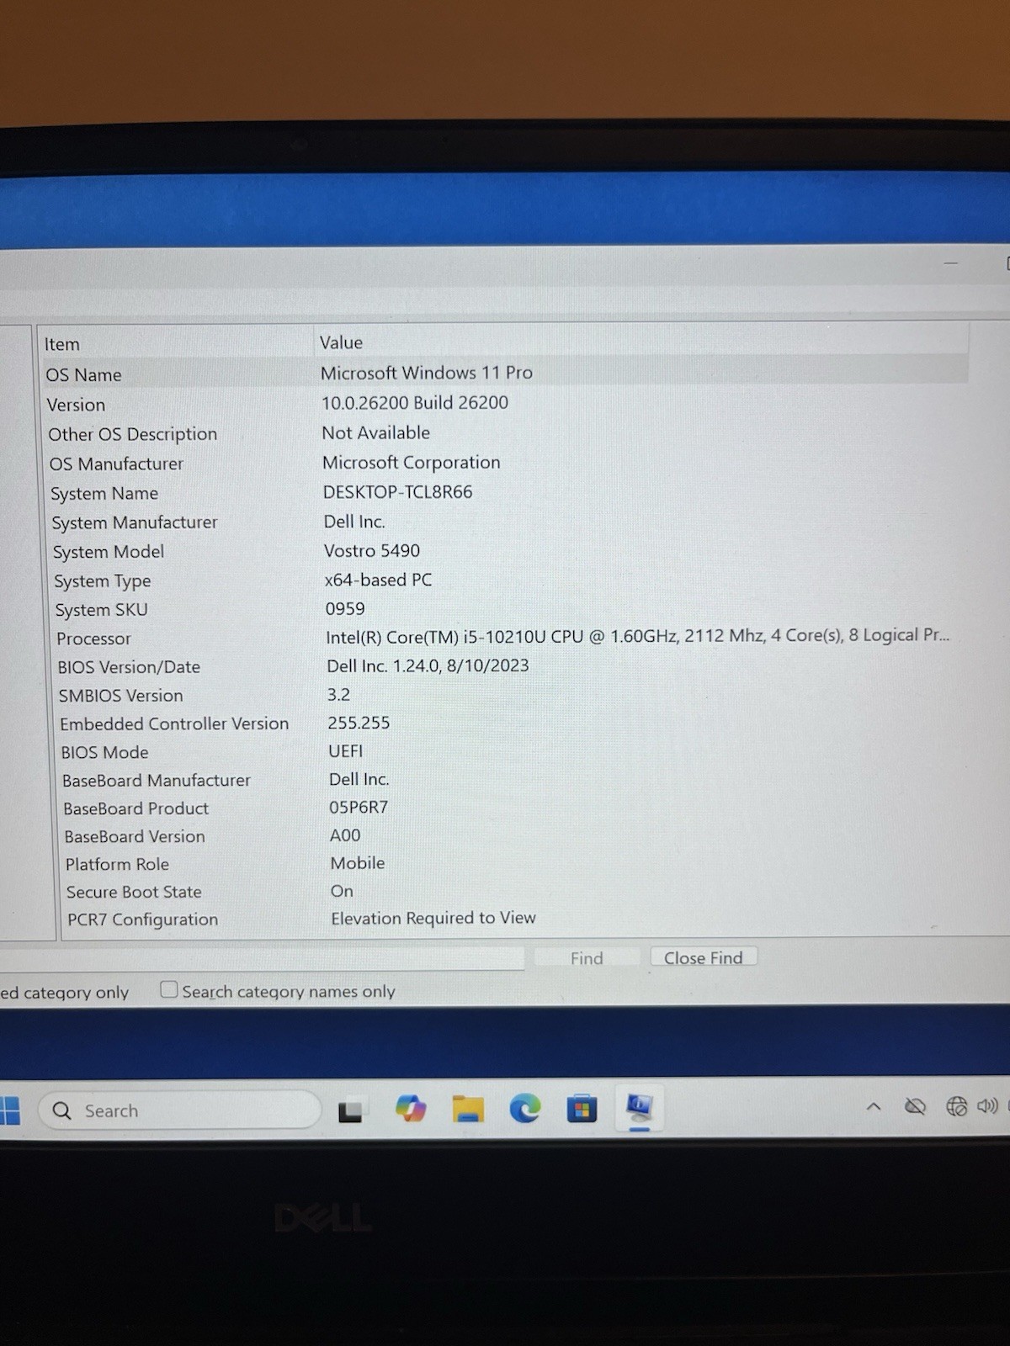Click the value x64-based PC
The image size is (1010, 1346).
click(379, 580)
